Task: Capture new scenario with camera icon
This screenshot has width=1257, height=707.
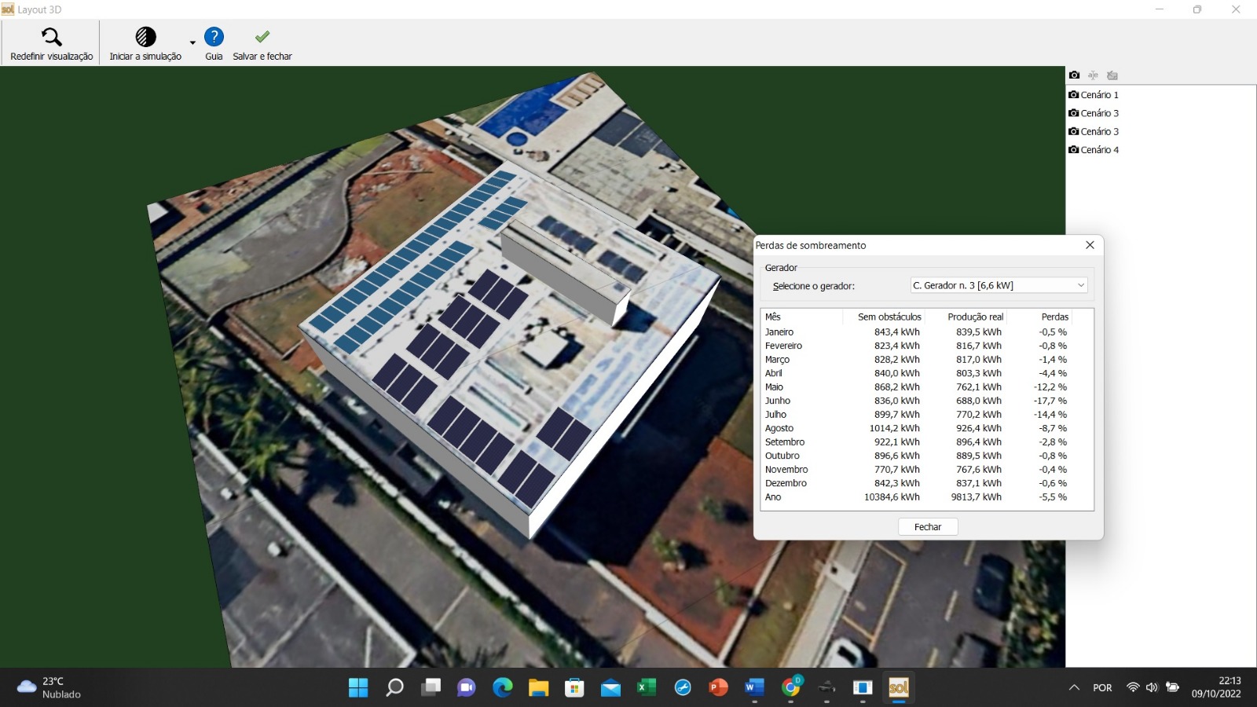Action: [x=1074, y=75]
